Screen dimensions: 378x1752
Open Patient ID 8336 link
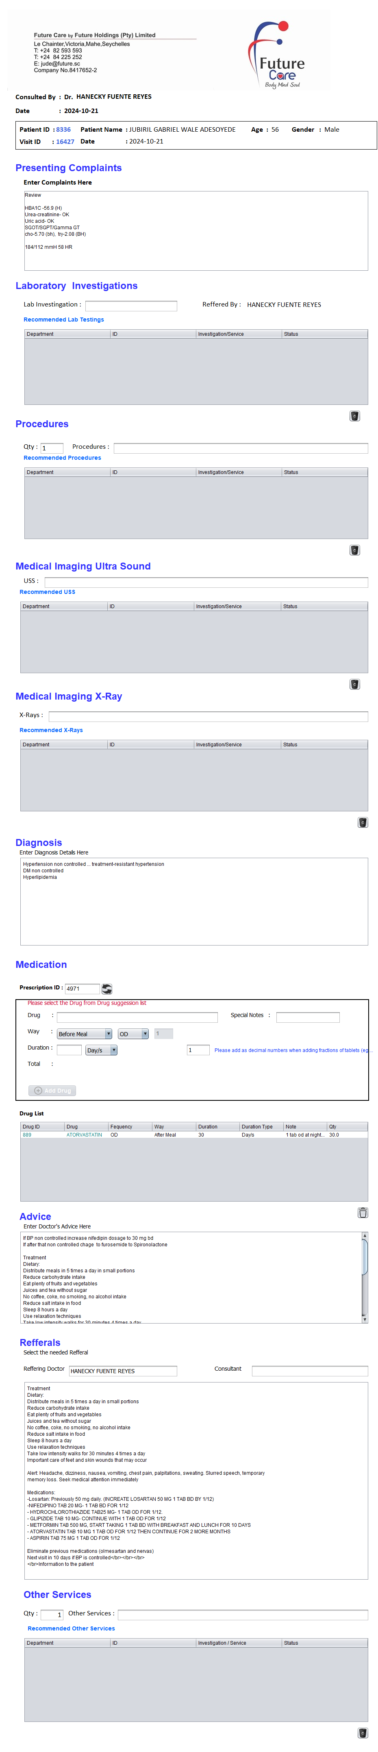[63, 129]
